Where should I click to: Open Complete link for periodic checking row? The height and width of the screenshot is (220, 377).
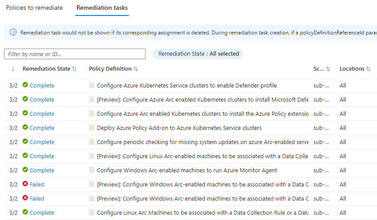[42, 142]
